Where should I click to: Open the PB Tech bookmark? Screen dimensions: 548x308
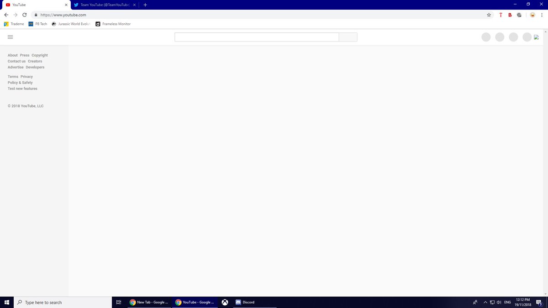(x=37, y=24)
